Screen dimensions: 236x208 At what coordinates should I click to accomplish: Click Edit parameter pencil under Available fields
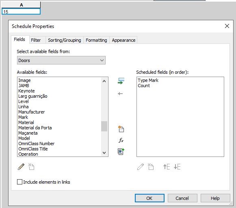tap(21, 167)
